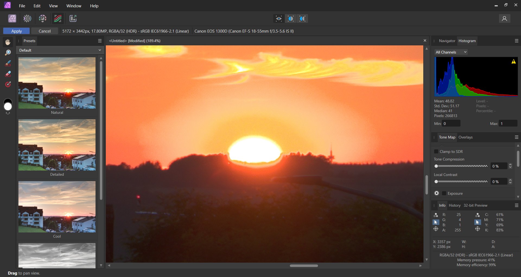
Task: Click the Exposure reset gear icon
Action: pos(437,193)
